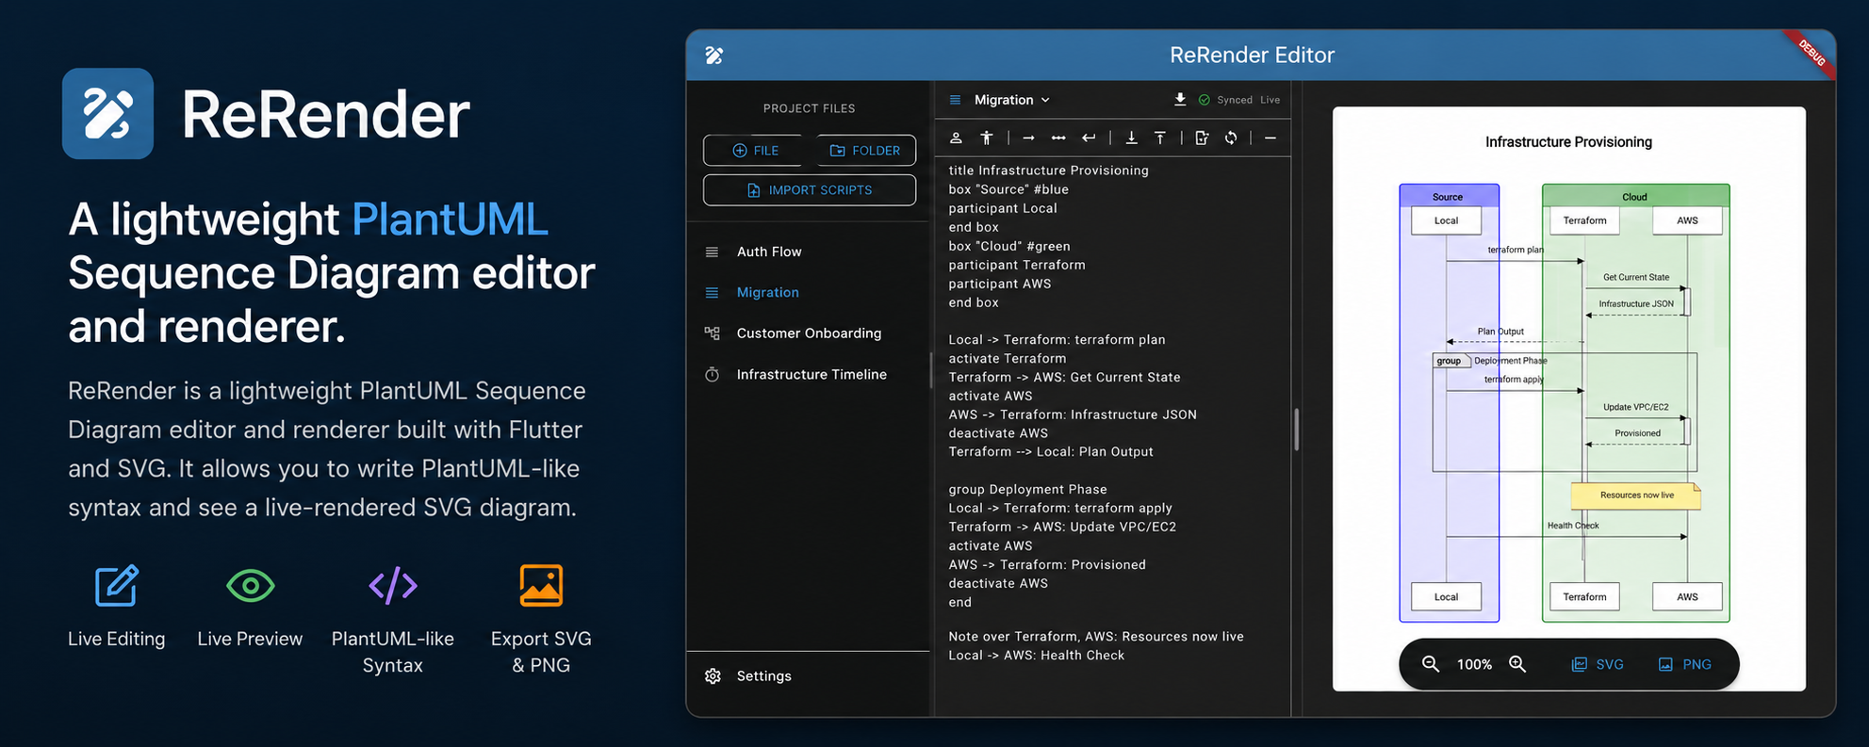Click the 'activate Terraform' code line
1869x747 pixels.
click(x=1008, y=359)
